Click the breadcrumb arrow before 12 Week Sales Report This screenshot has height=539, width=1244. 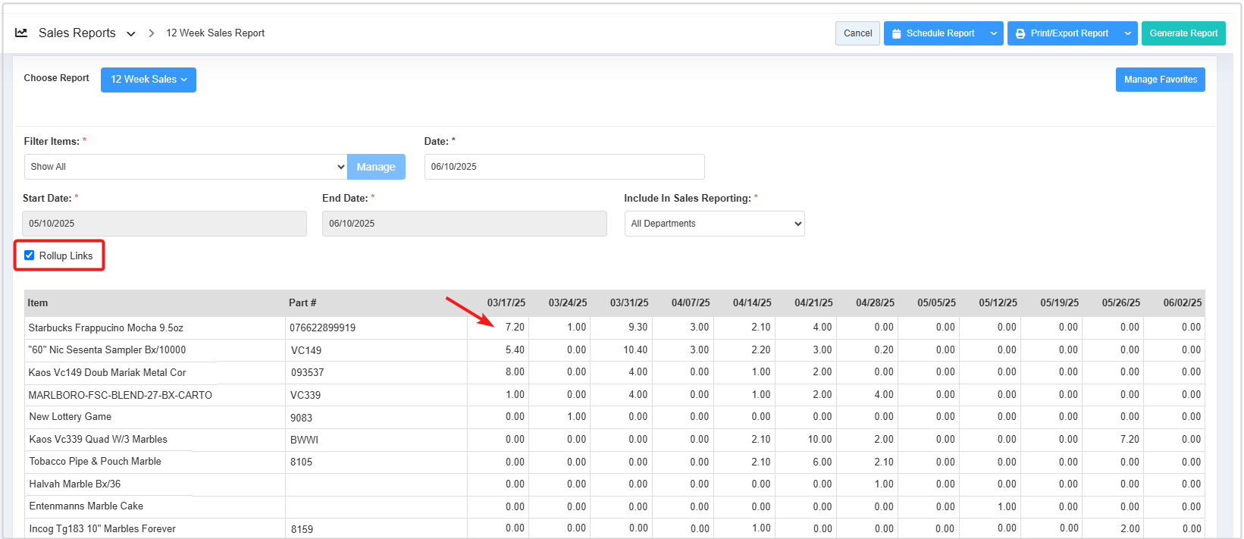click(151, 33)
